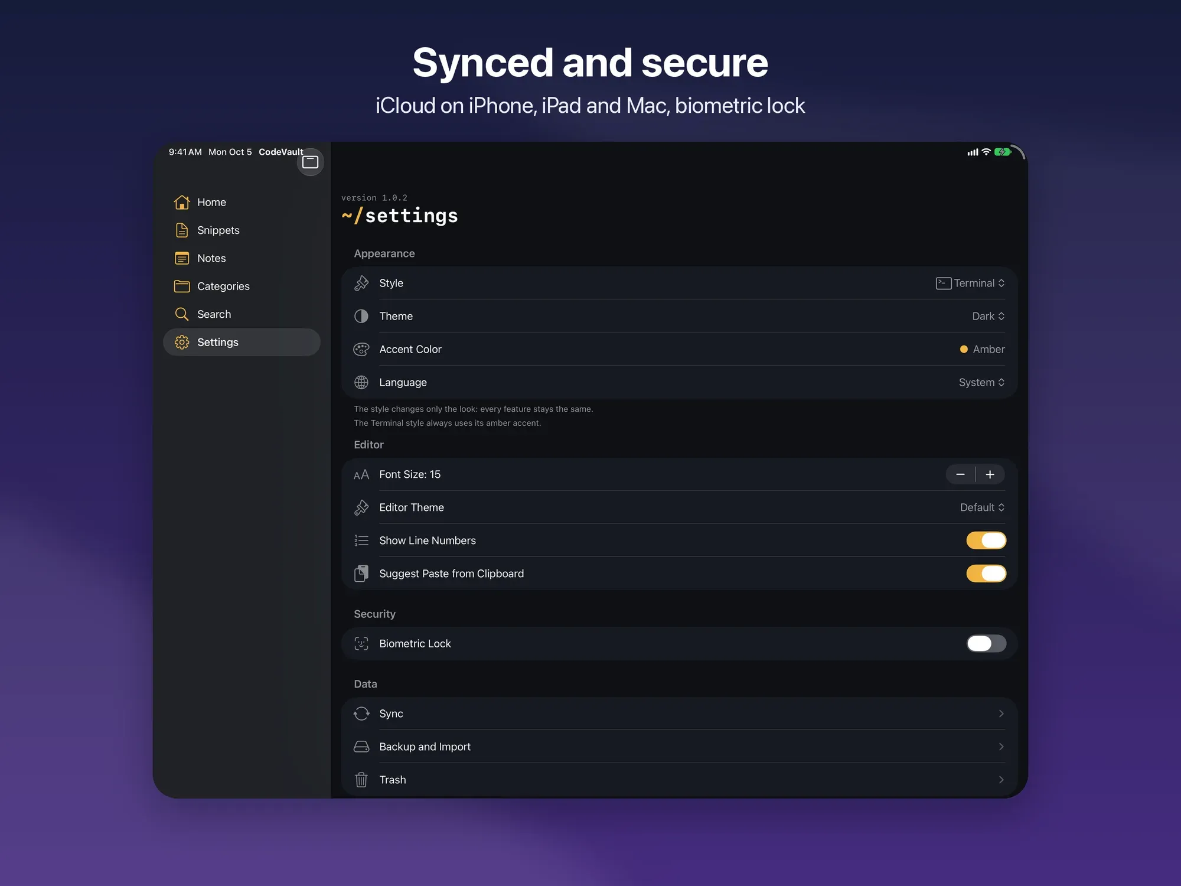This screenshot has height=886, width=1181.
Task: Click the drive icon beside Backup and Import
Action: click(x=361, y=747)
